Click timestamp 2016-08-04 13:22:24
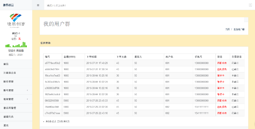The width and height of the screenshot is (255, 129). (x=97, y=82)
